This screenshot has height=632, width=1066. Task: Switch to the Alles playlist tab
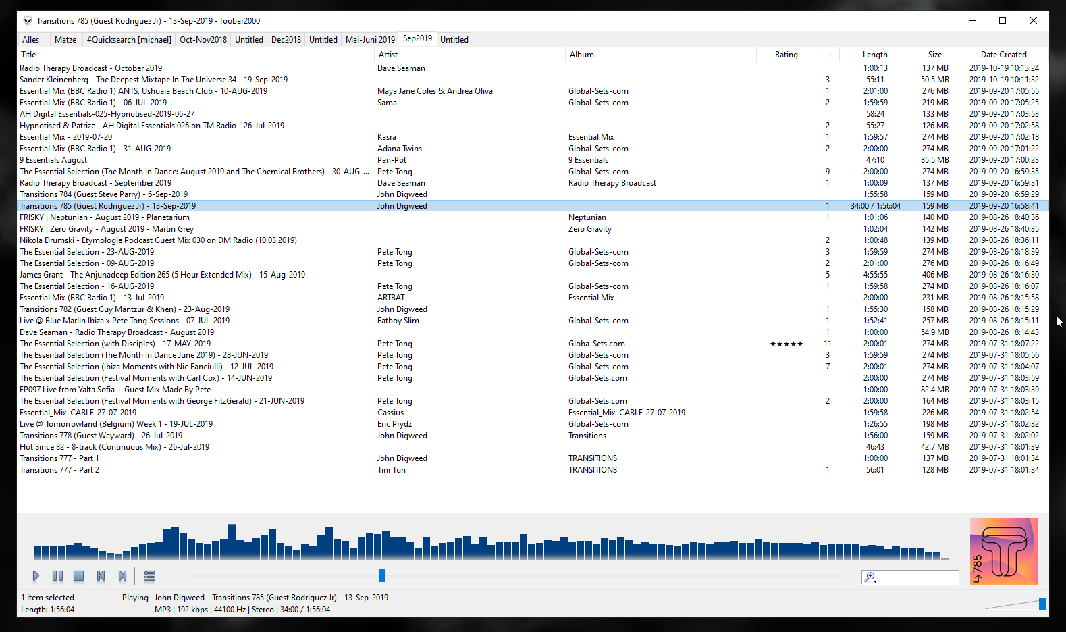point(31,40)
